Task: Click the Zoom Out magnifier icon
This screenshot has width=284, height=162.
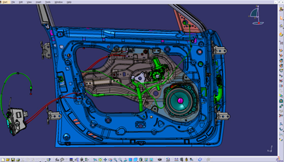Action: pos(120,159)
